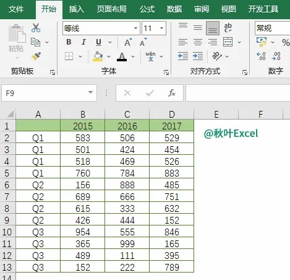The height and width of the screenshot is (280, 290).
Task: Click Insert Function fx icon
Action: pos(172,93)
